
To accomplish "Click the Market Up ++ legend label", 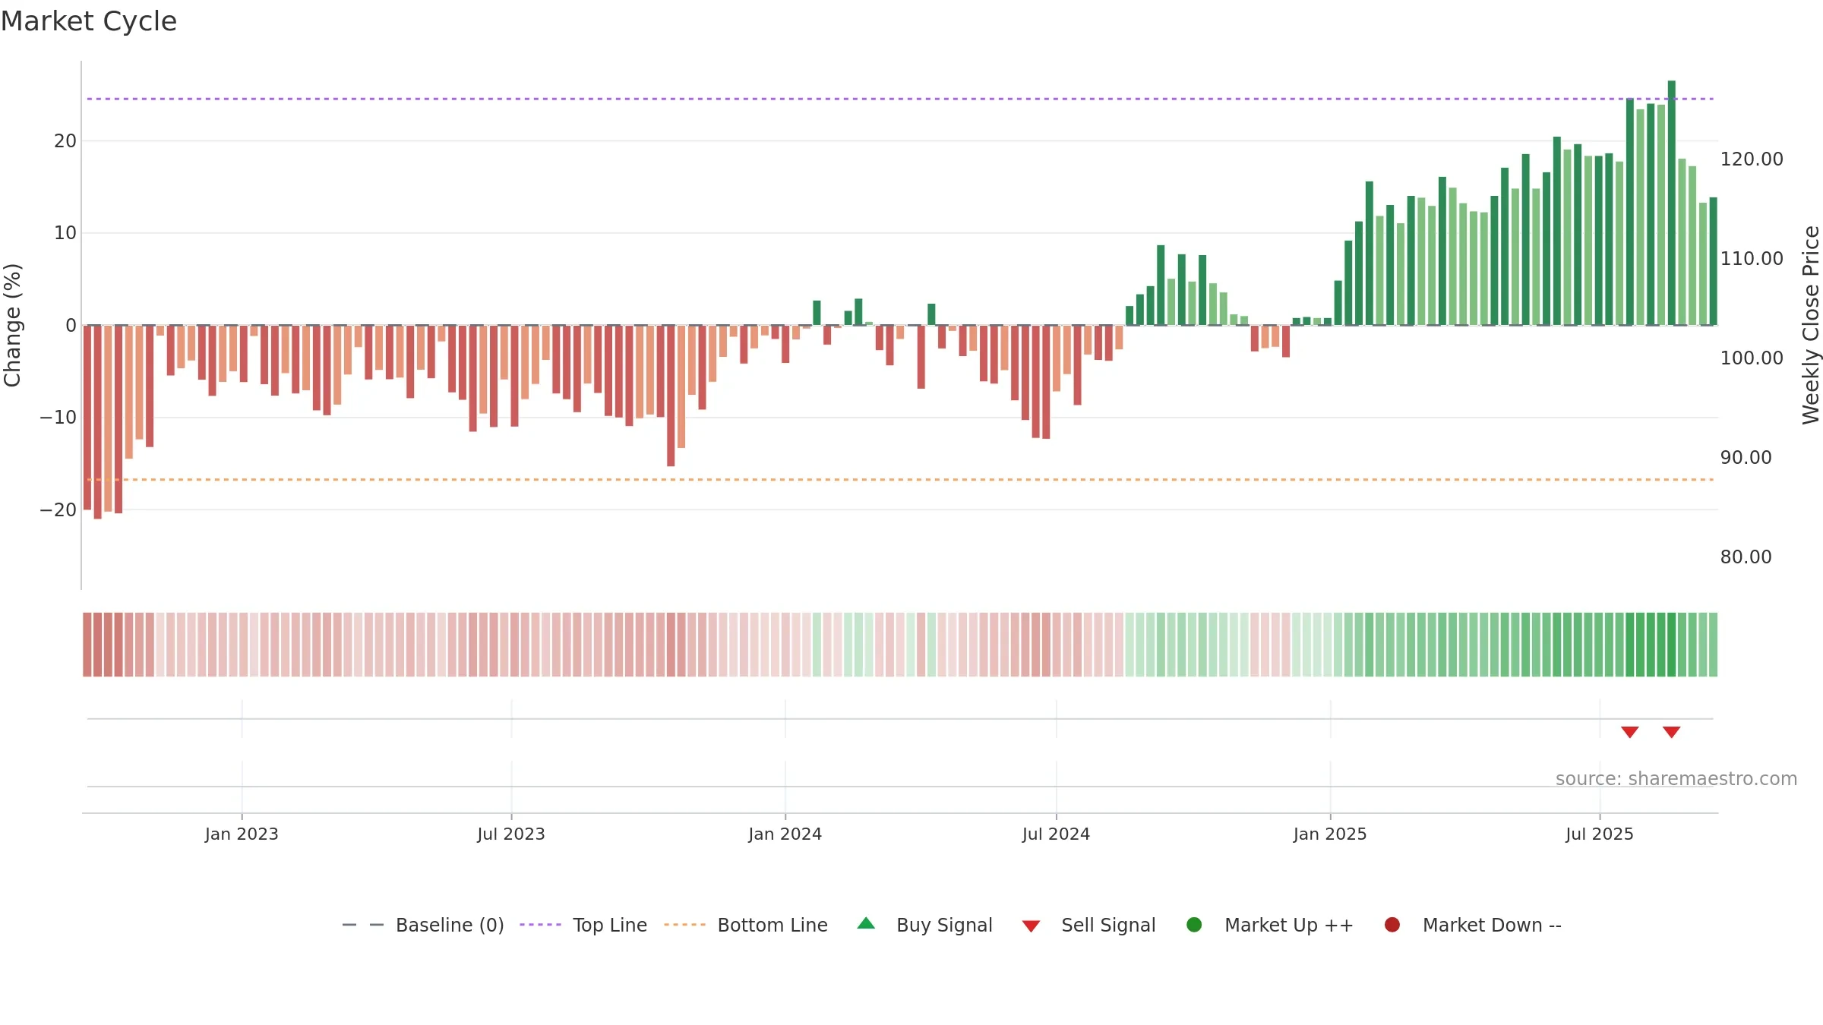I will [x=1289, y=925].
